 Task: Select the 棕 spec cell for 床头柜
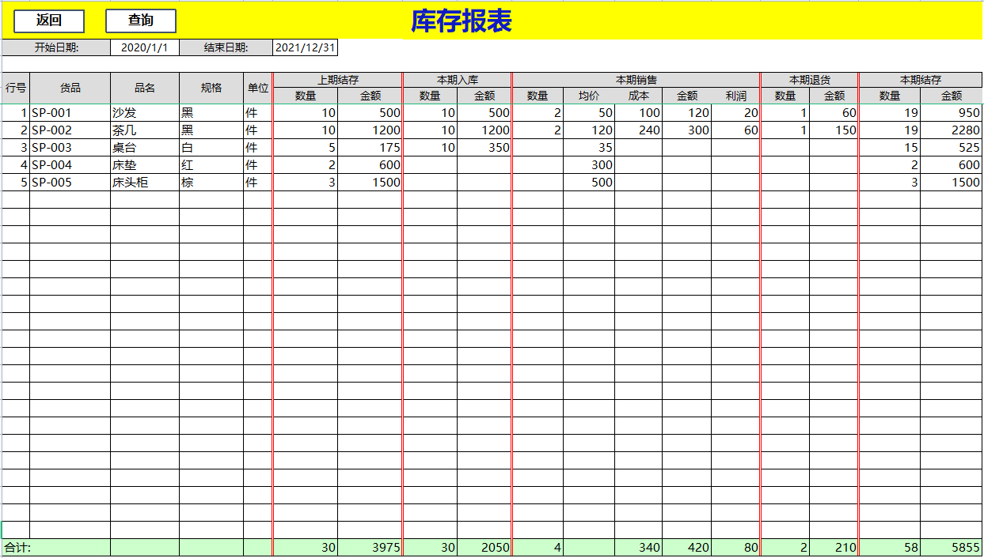coord(211,183)
